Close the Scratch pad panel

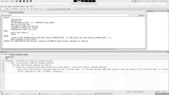coord(168,11)
